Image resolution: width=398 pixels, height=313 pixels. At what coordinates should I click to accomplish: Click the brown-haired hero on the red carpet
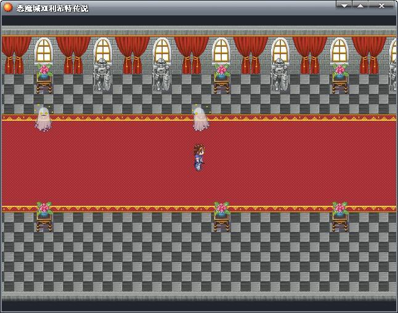pyautogui.click(x=199, y=157)
